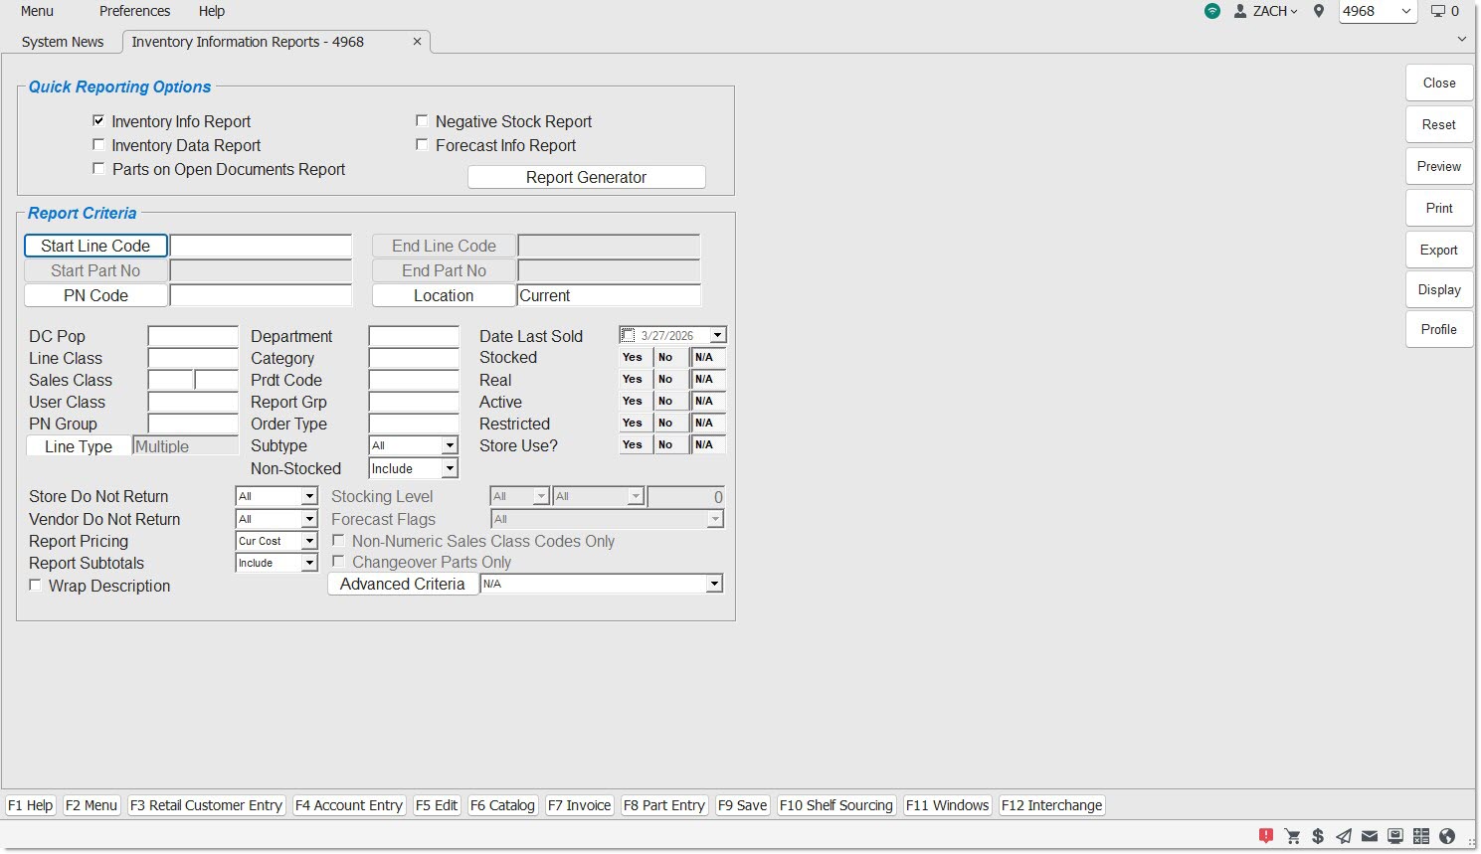
Task: Click the Report Generator button
Action: click(x=586, y=177)
